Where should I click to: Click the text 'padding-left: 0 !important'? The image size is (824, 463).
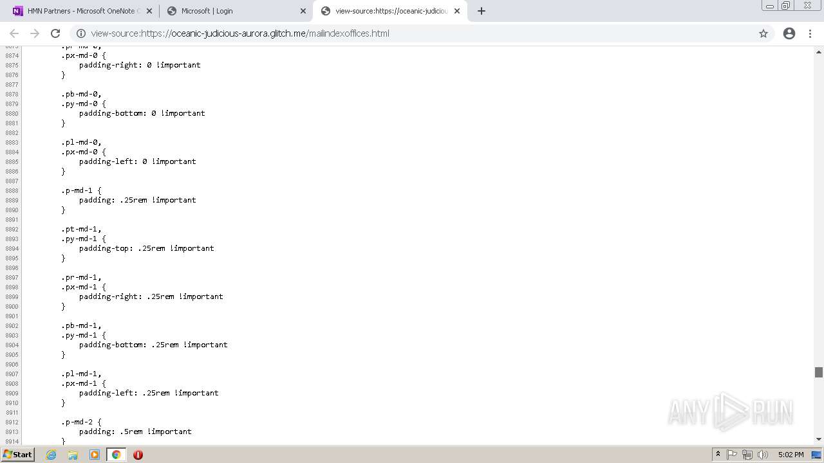pos(138,161)
